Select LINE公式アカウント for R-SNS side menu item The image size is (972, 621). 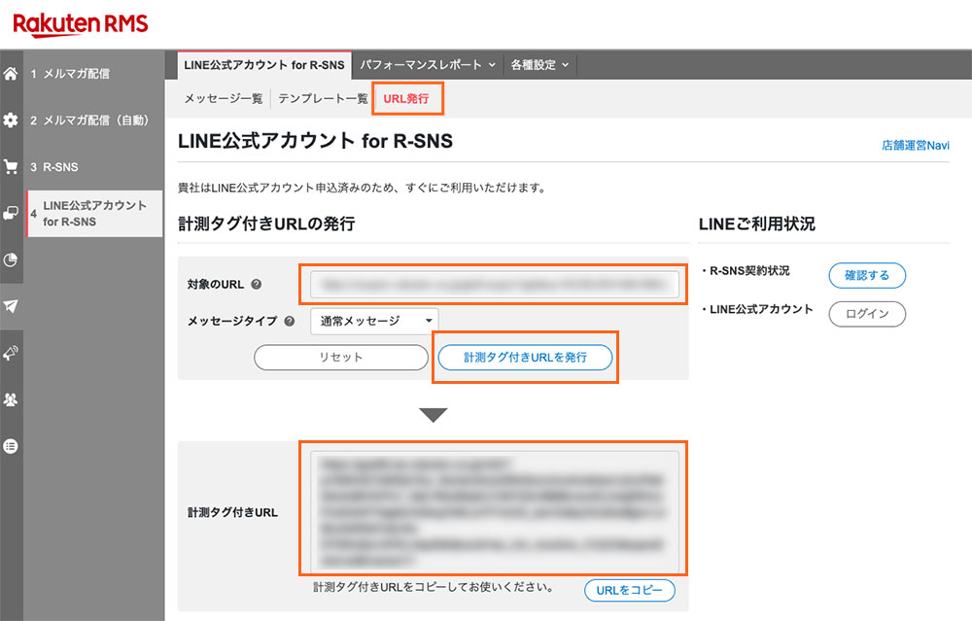point(94,213)
